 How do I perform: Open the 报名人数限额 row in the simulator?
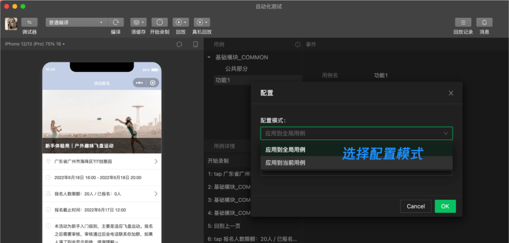pyautogui.click(x=102, y=194)
